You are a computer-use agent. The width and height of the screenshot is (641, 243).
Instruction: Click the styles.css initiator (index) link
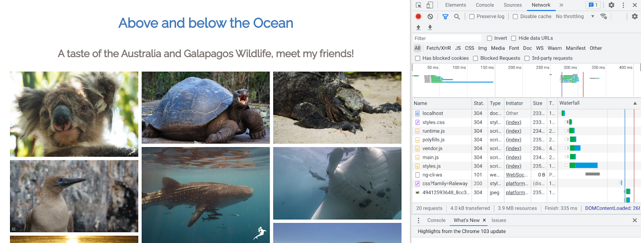513,122
